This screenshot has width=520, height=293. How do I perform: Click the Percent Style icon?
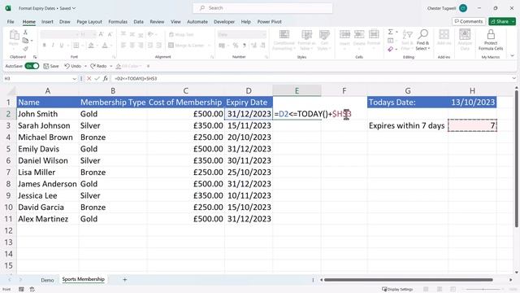[236, 46]
